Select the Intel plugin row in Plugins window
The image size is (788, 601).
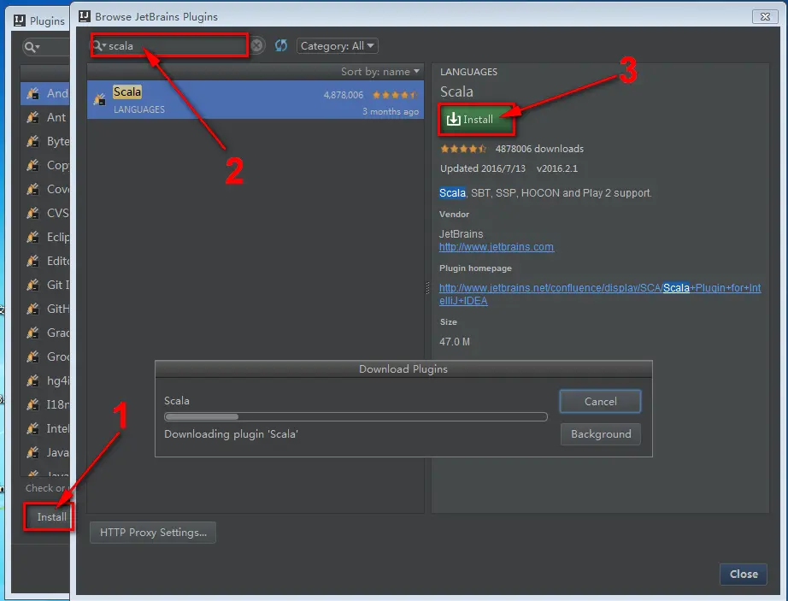(x=45, y=428)
